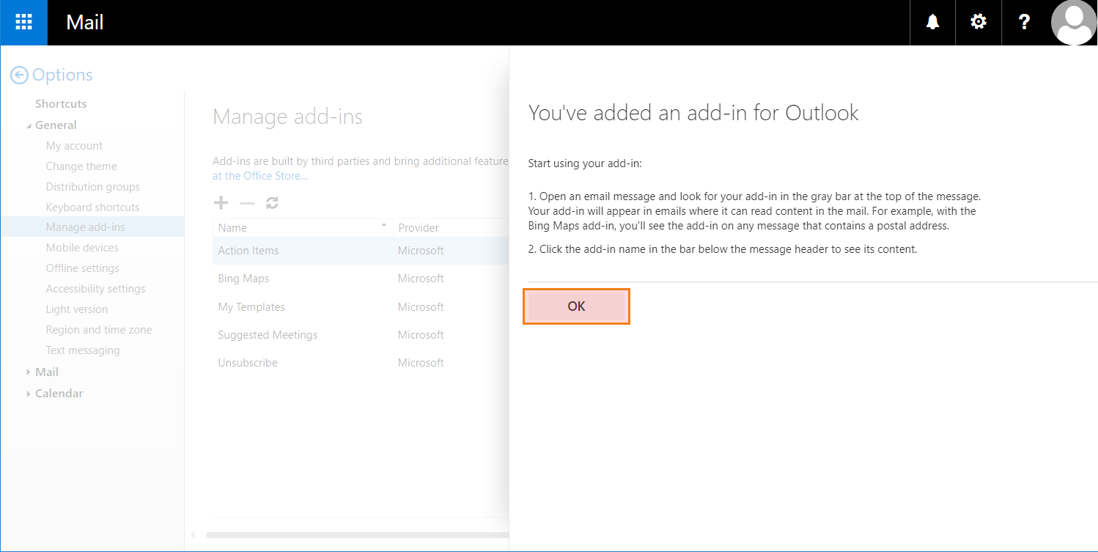Screen dimensions: 1098x552
Task: Click the help question mark icon
Action: [1025, 22]
